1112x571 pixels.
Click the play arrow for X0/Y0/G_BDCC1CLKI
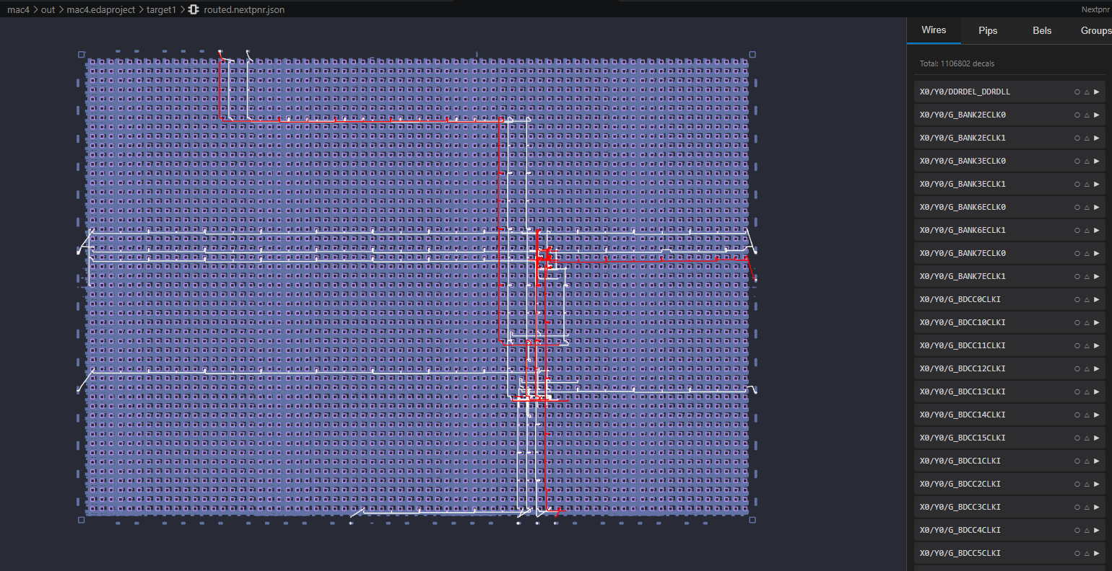[1097, 461]
